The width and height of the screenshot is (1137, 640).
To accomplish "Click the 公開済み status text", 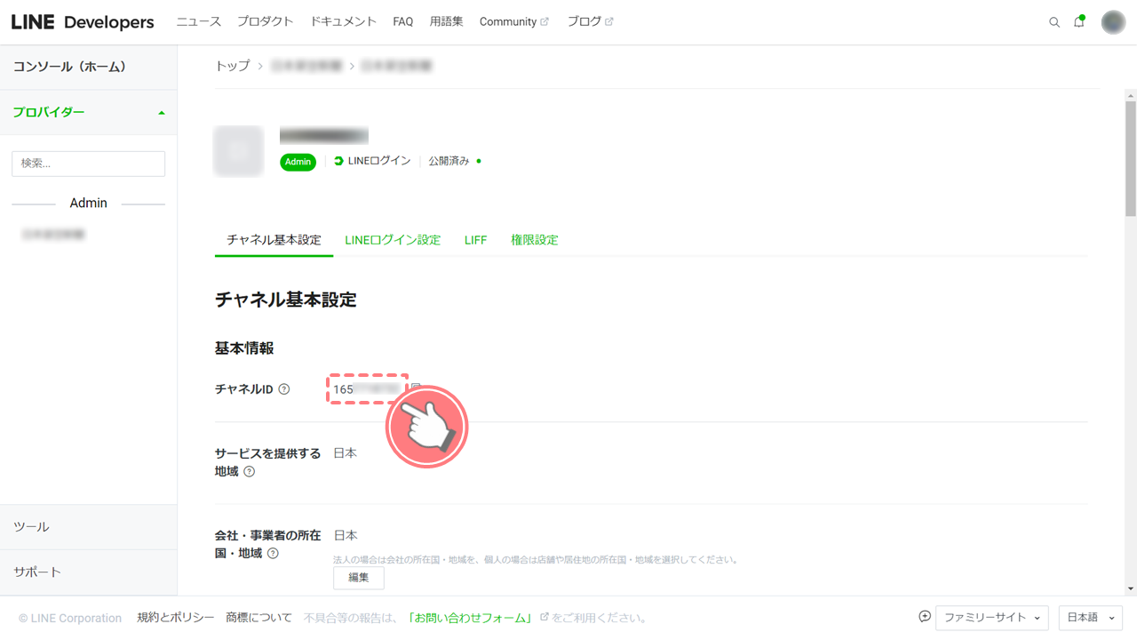I will [x=449, y=161].
